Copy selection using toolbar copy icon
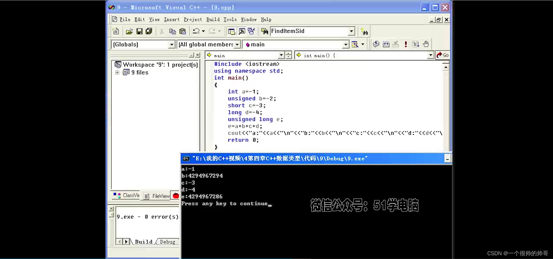 [x=173, y=31]
